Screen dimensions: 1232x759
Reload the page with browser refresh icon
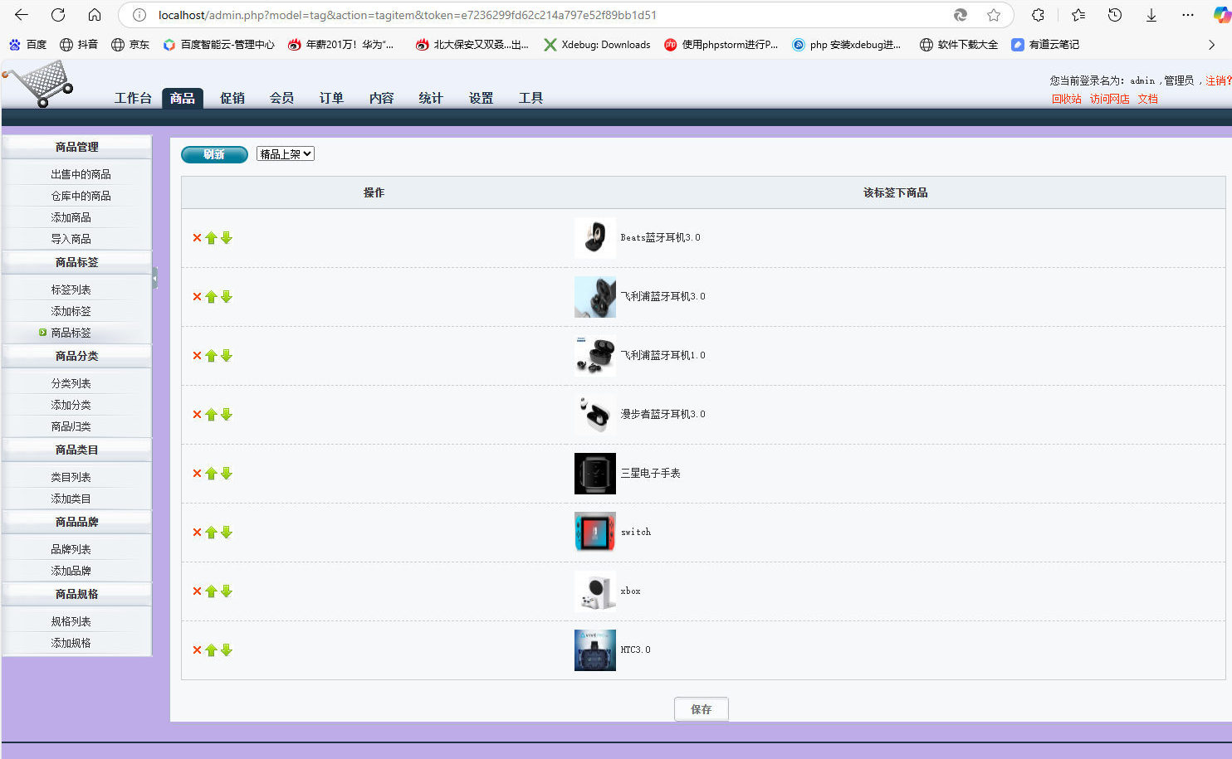click(x=58, y=15)
